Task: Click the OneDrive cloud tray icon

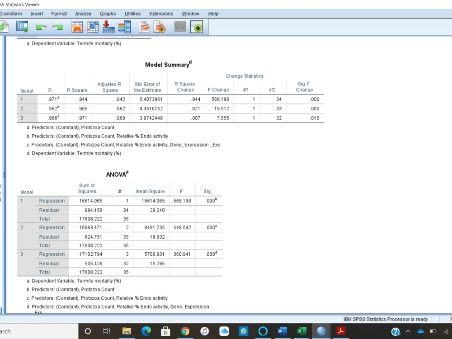Action: [x=420, y=331]
